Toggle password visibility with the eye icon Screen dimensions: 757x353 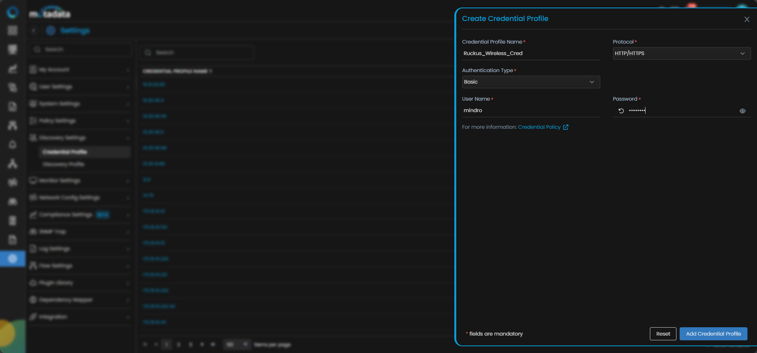tap(742, 111)
